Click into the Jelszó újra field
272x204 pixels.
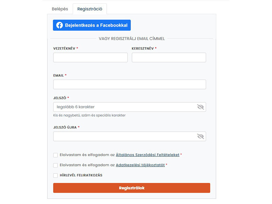(x=124, y=136)
